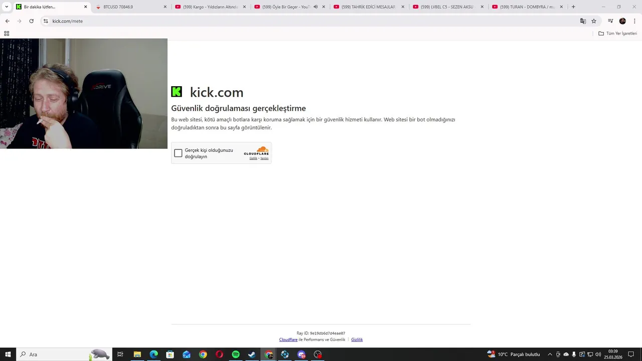Open the weather widget showing 10°C Parçalı bulutlu
The height and width of the screenshot is (361, 642).
[514, 354]
